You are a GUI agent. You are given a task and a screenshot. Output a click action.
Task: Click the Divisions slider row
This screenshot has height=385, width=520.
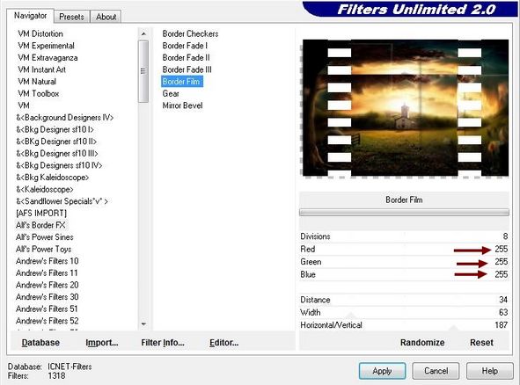pos(404,236)
